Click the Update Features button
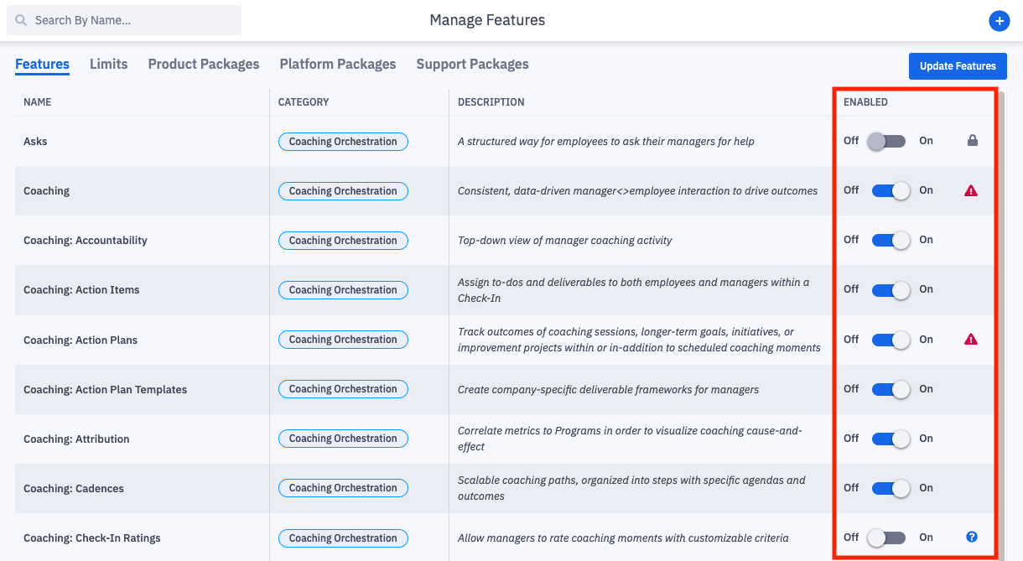 (x=958, y=66)
